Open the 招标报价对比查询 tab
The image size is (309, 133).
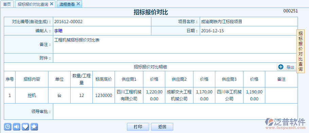(33, 4)
